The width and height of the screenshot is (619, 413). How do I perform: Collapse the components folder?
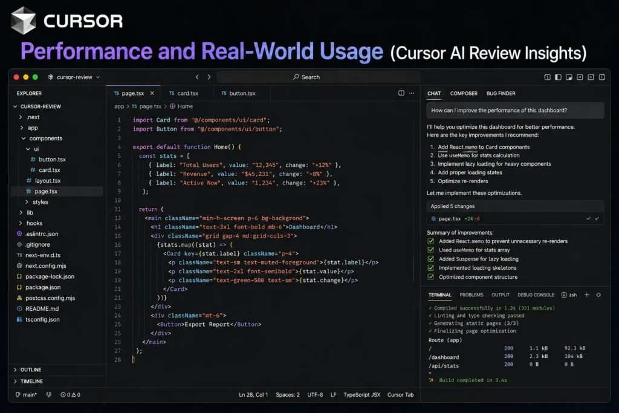[x=24, y=138]
